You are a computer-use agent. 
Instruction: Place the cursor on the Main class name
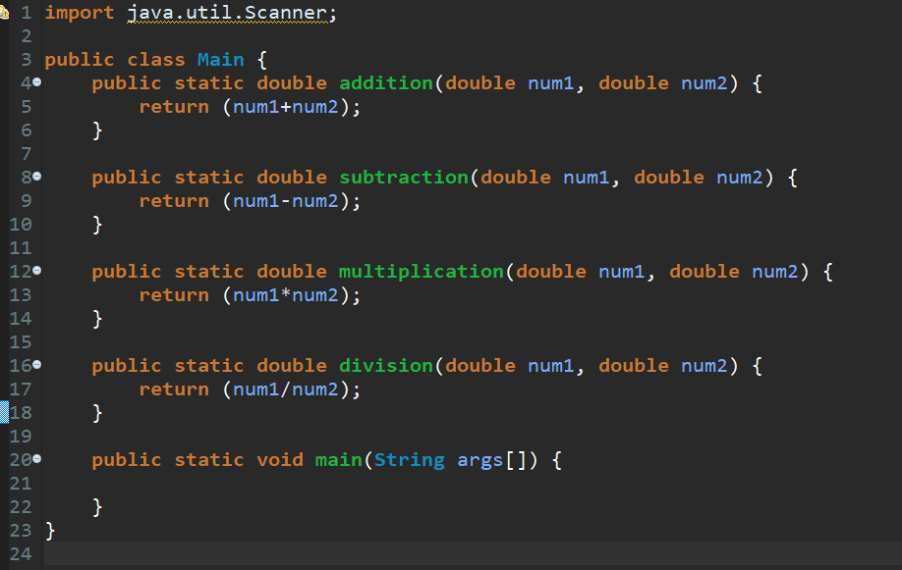click(x=220, y=59)
